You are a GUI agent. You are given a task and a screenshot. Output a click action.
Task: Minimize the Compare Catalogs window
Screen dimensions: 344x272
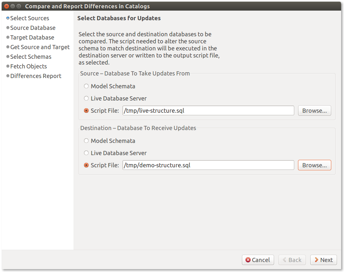point(13,6)
